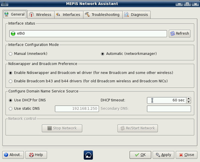This screenshot has height=162, width=200.
Task: Click the title bar window menu icon
Action: pos(4,4)
